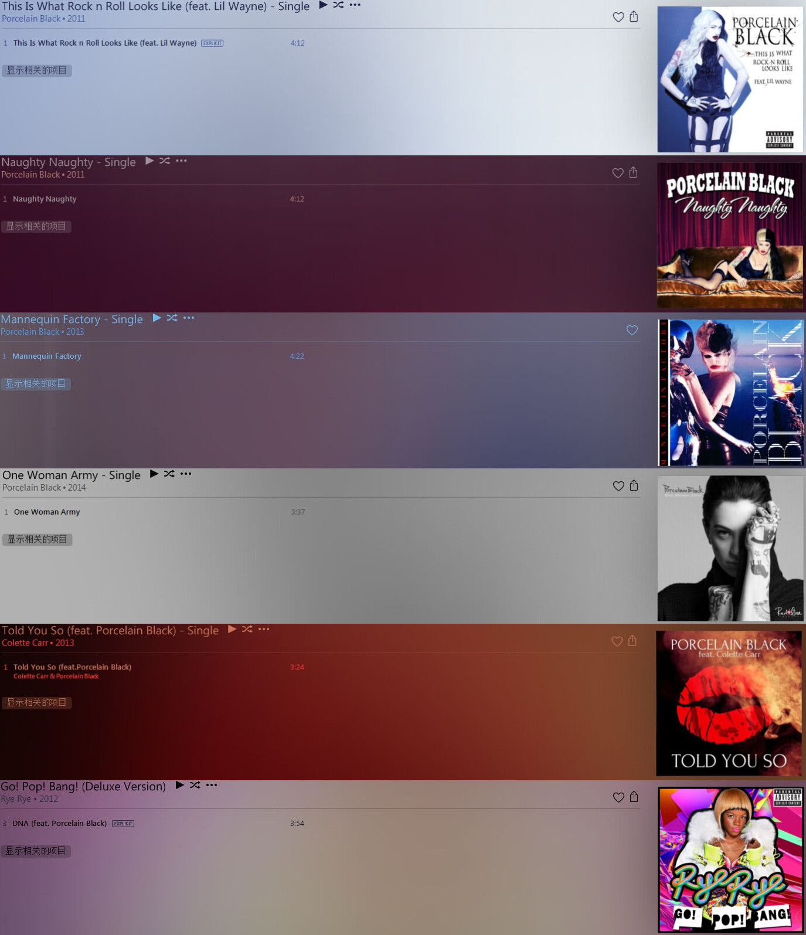This screenshot has height=935, width=806.
Task: Open more options for 'Go! Pop! Bang!' album
Action: [x=212, y=785]
